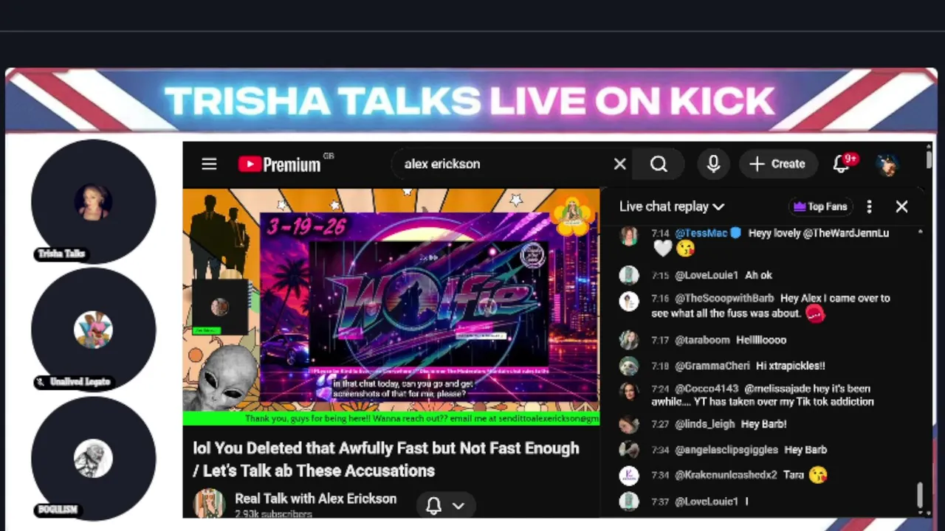The height and width of the screenshot is (531, 945).
Task: Open the Create button
Action: tap(777, 164)
